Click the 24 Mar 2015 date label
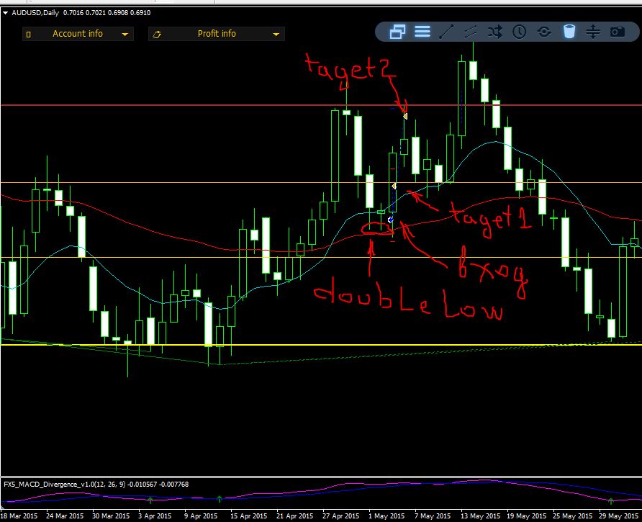 click(x=65, y=516)
